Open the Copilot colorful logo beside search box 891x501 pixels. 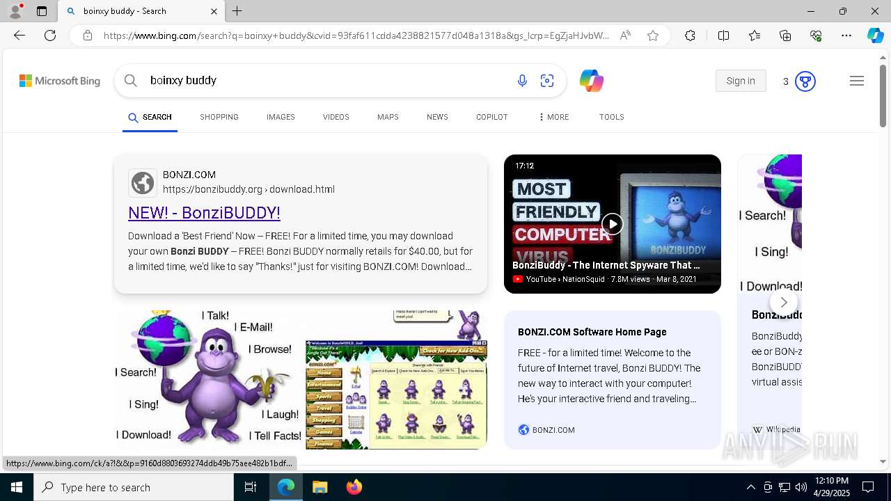pos(592,81)
